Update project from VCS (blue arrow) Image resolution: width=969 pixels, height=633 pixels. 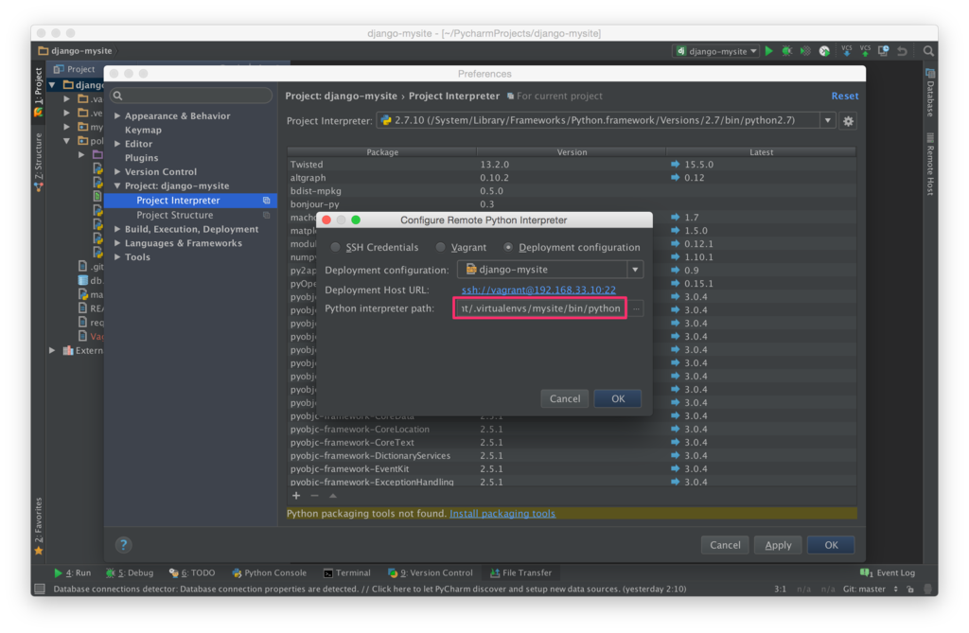click(x=846, y=51)
